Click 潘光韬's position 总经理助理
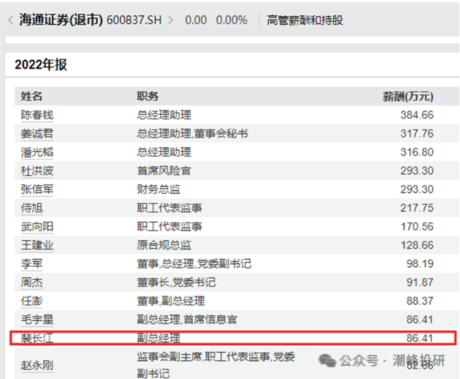Screen dimensions: 460x379 164,152
